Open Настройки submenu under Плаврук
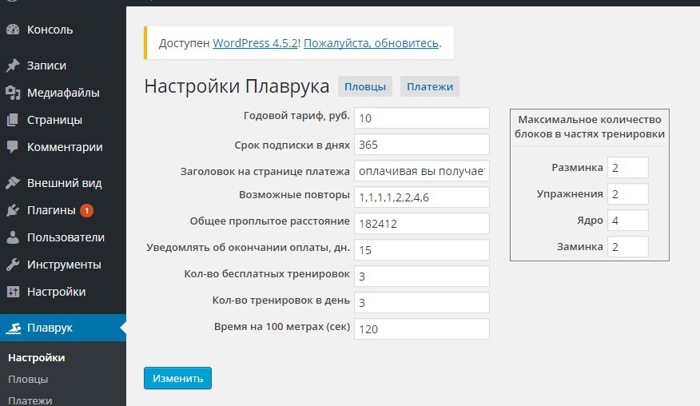This screenshot has width=700, height=406. pyautogui.click(x=37, y=358)
